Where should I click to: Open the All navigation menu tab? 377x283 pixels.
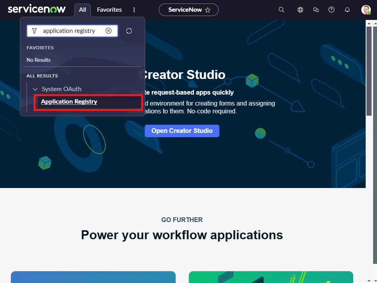(x=83, y=10)
